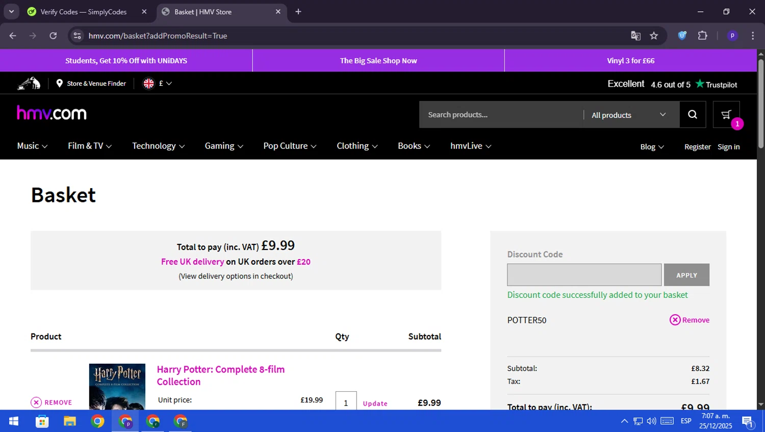Expand the Pop Culture menu
This screenshot has height=432, width=765.
pyautogui.click(x=290, y=146)
